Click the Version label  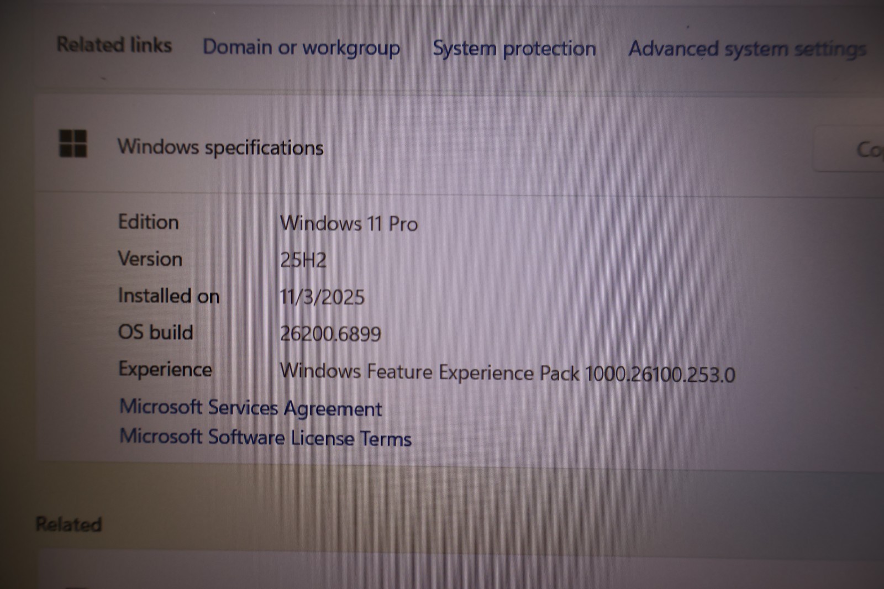pos(150,259)
